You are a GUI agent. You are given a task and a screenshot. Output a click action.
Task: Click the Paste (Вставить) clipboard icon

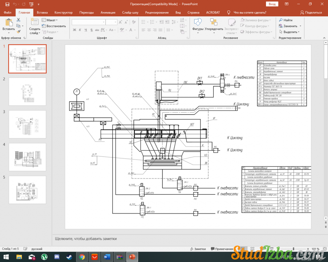(x=9, y=23)
